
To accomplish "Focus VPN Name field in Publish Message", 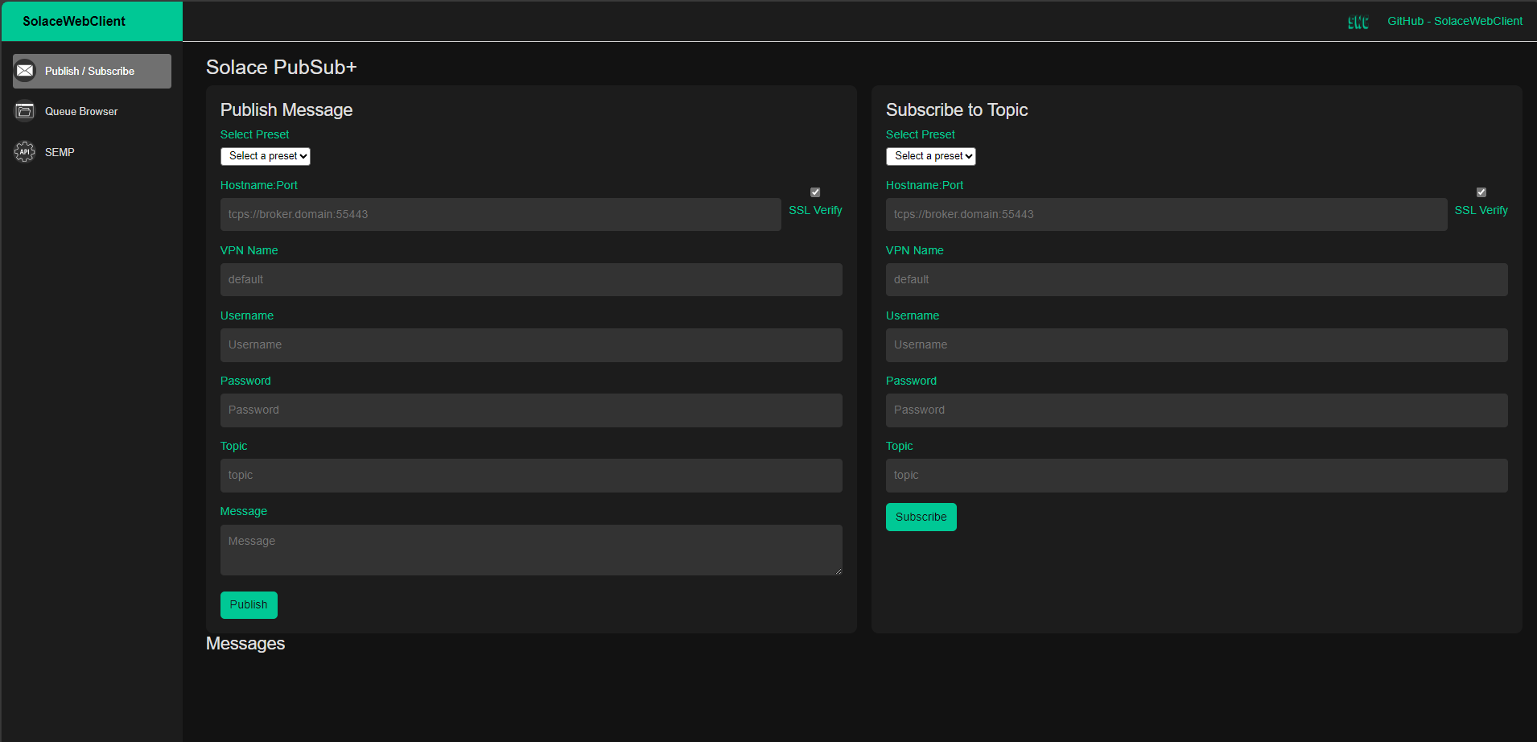I will point(531,279).
